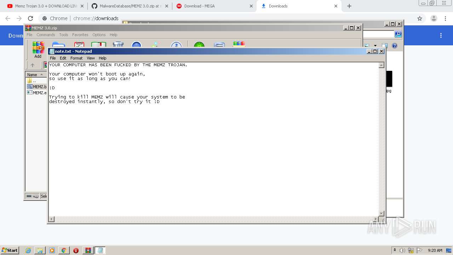Image resolution: width=453 pixels, height=255 pixels.
Task: Click WinRAR's Extract To folder icon
Action: click(x=58, y=45)
